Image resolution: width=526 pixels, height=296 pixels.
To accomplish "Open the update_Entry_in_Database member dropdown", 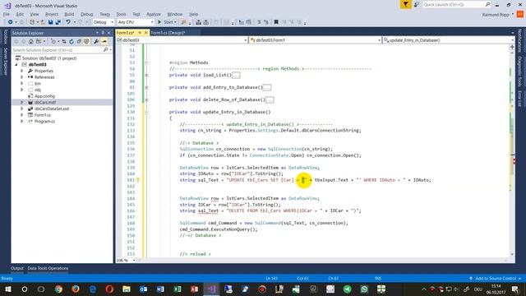I will click(449, 40).
